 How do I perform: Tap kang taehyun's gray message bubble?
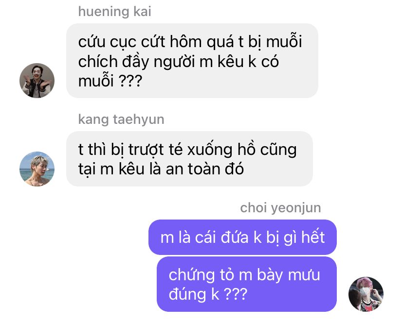tap(189, 159)
